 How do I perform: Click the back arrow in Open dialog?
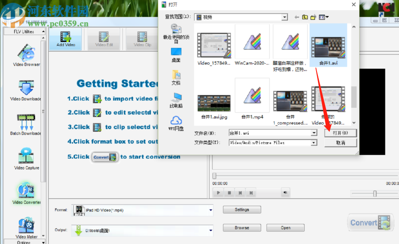[x=297, y=17]
